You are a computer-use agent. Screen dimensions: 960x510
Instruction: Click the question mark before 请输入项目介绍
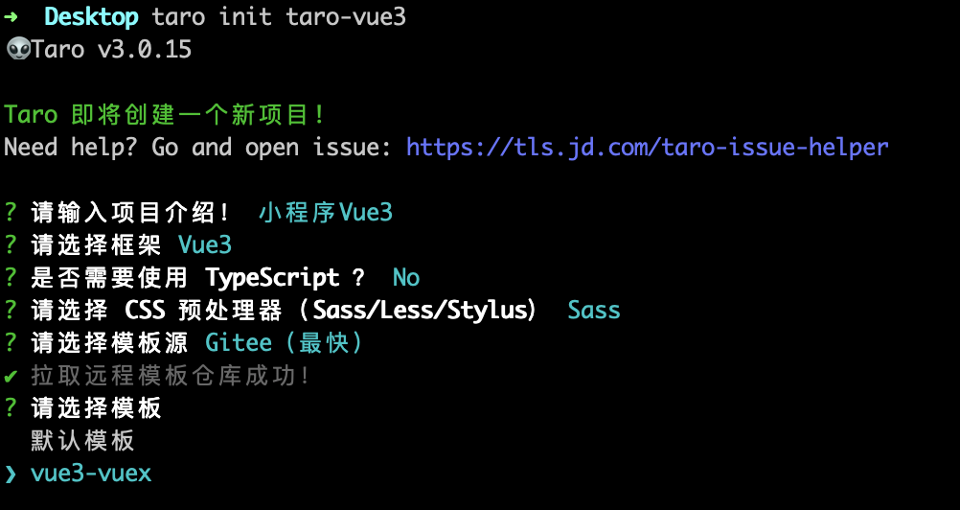click(11, 213)
